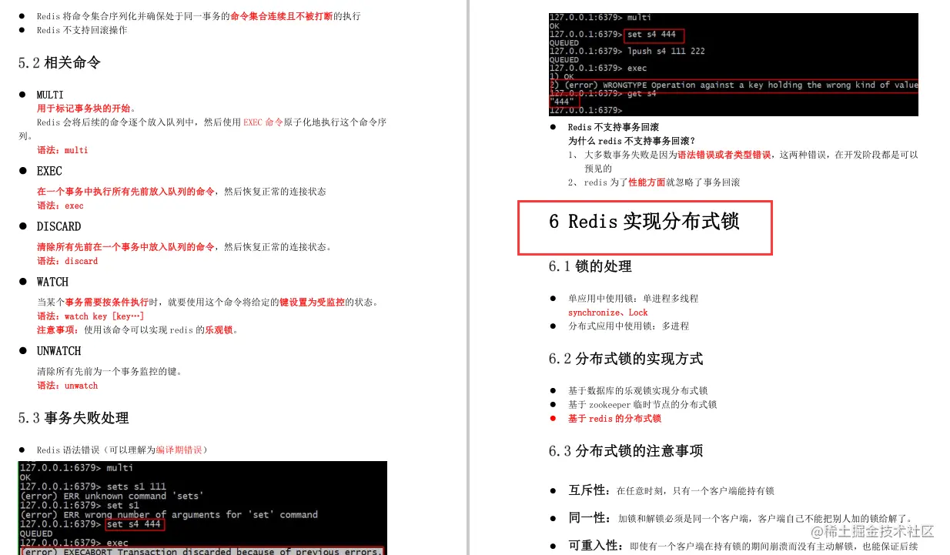Screen dimensions: 950x555
Task: Click the note starting with '注意事项：'
Action: point(138,330)
